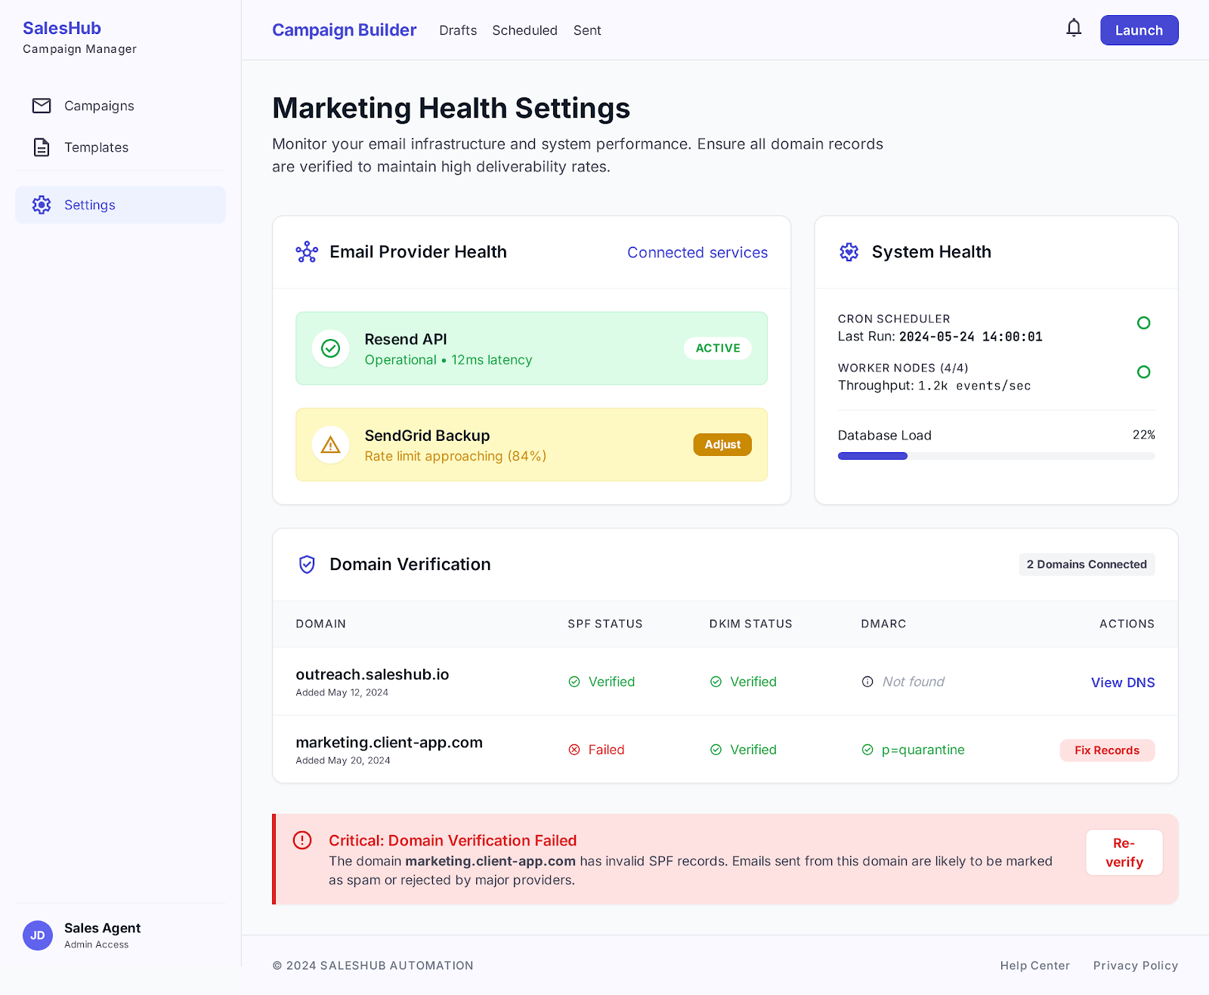Viewport: 1209px width, 995px height.
Task: Open the Drafts tab
Action: point(458,30)
